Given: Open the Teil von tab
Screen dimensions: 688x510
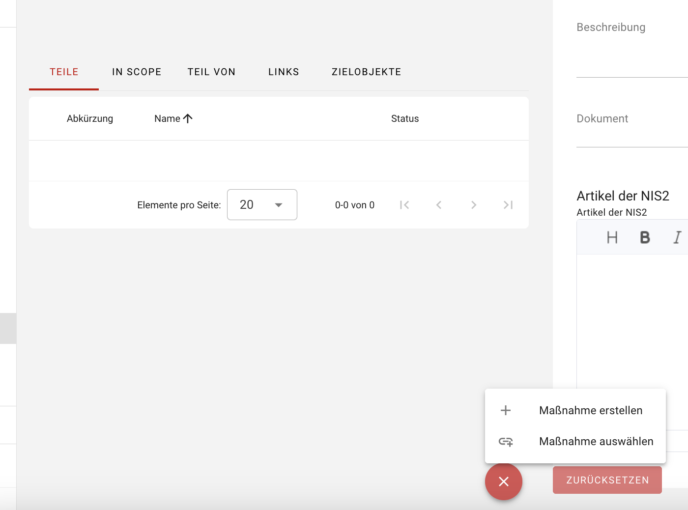Looking at the screenshot, I should 211,72.
